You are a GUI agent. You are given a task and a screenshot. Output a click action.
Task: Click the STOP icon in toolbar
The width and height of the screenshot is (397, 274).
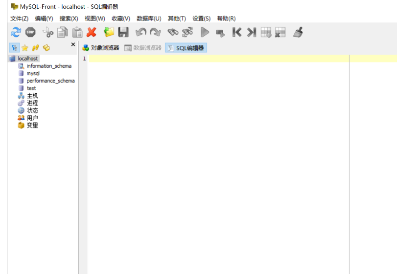pos(30,32)
